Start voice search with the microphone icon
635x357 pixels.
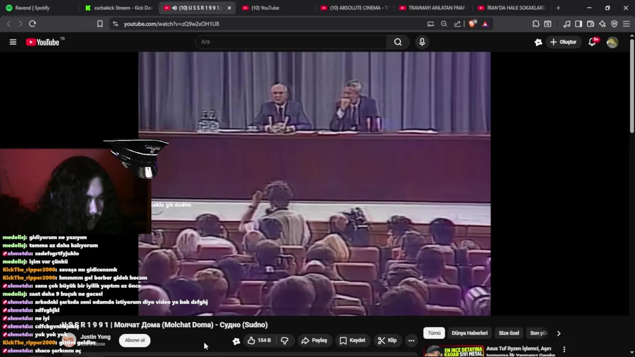click(422, 42)
